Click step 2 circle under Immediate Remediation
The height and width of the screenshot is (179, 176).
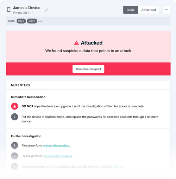(x=14, y=117)
